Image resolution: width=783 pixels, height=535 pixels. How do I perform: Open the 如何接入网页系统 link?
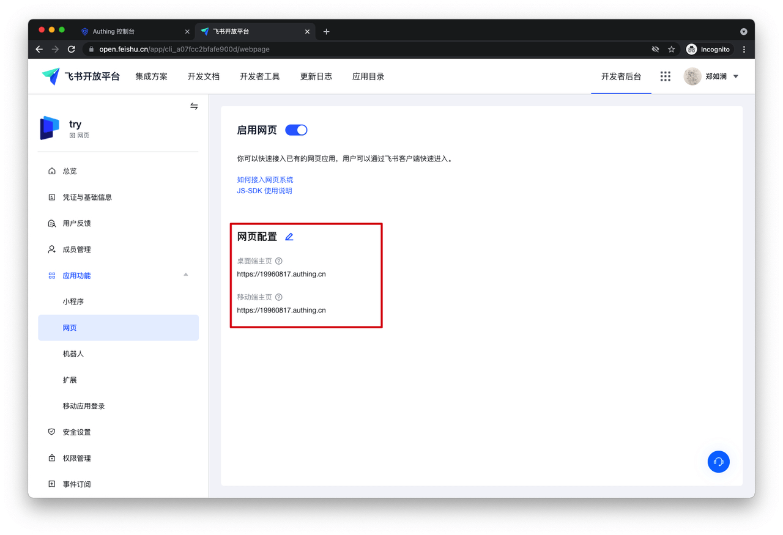pyautogui.click(x=265, y=180)
